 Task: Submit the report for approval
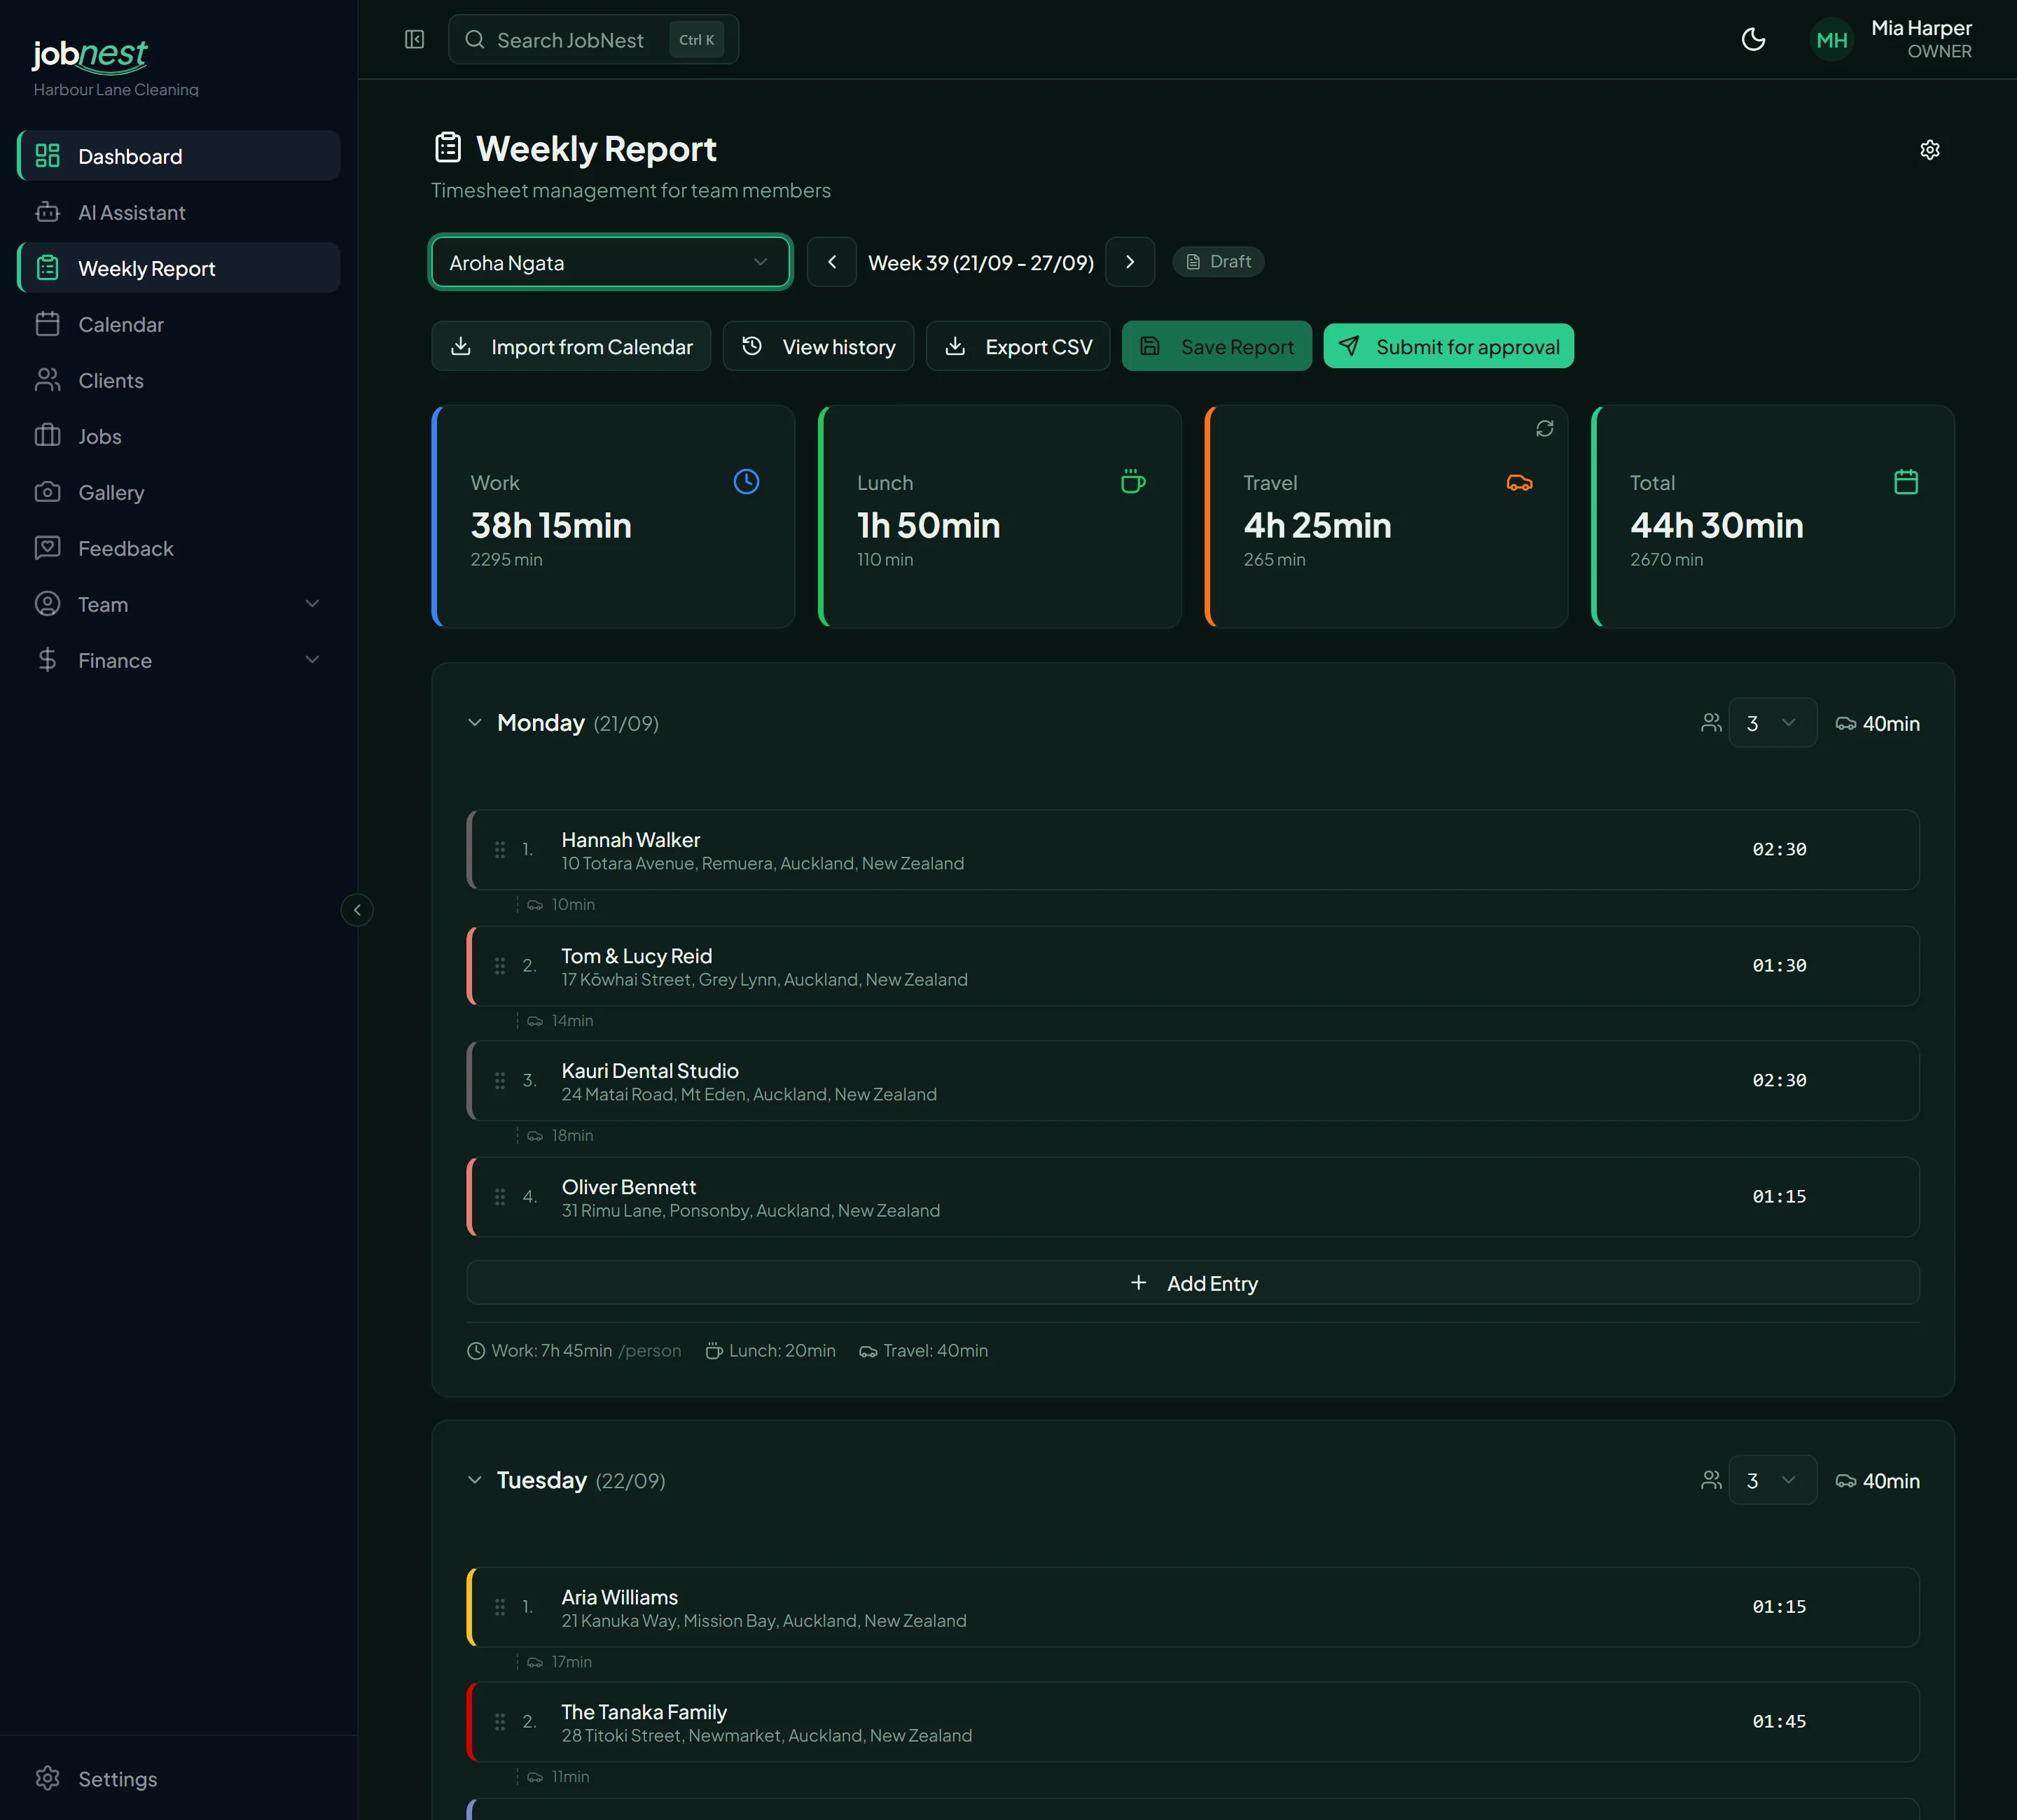1449,346
